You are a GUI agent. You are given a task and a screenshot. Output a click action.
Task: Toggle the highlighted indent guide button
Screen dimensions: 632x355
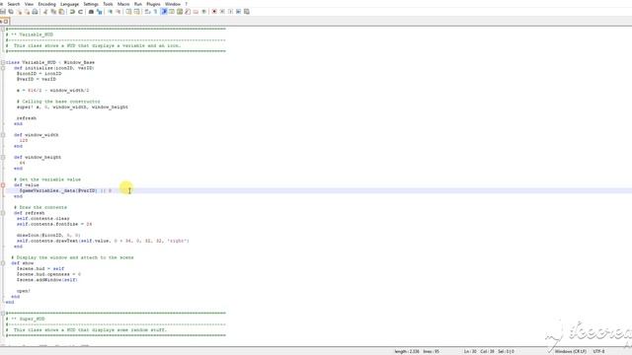click(x=164, y=12)
